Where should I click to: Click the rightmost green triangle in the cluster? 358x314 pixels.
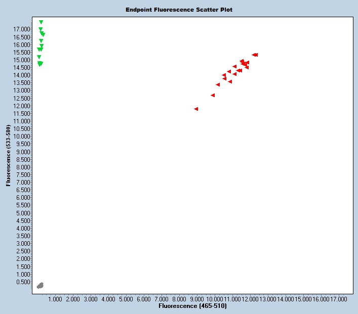[x=43, y=34]
